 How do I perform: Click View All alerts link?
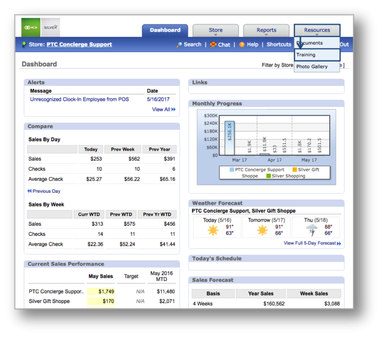click(161, 109)
